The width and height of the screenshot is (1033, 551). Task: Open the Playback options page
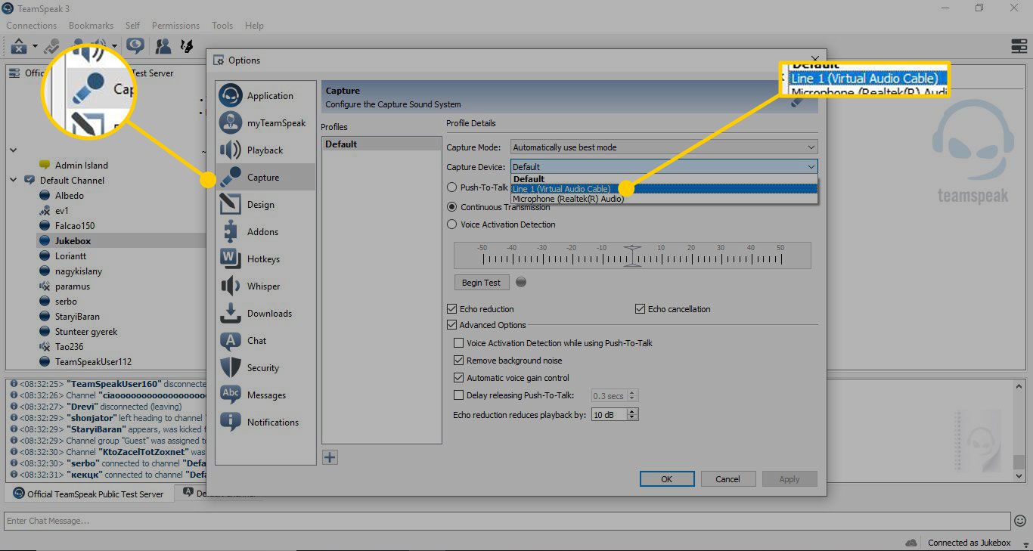click(265, 150)
